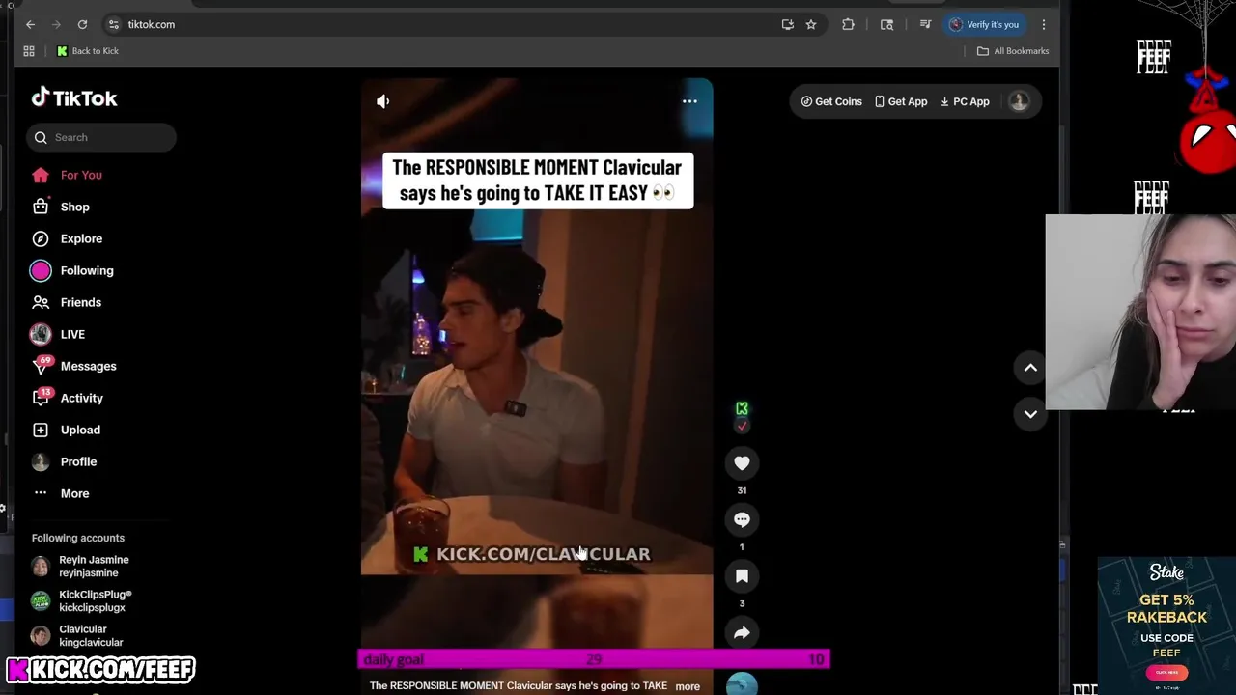
Task: Open the creator's avatar beside video
Action: [742, 410]
